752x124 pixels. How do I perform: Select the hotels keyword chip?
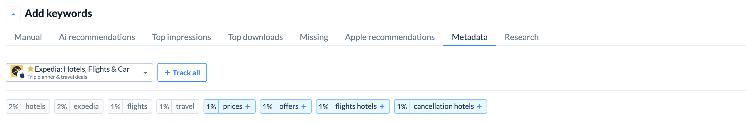(x=28, y=107)
